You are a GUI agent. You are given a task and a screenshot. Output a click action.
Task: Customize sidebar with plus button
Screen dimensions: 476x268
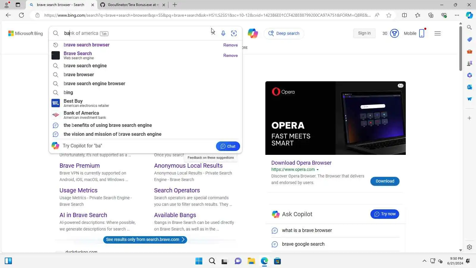469,118
